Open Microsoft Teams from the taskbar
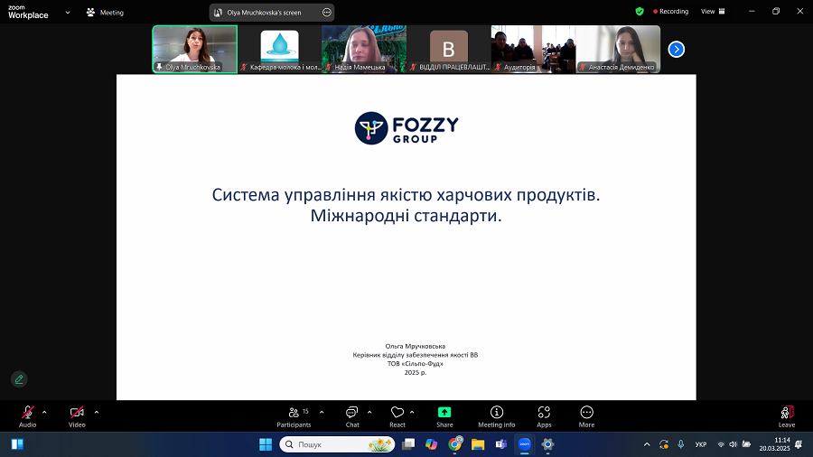Image resolution: width=813 pixels, height=457 pixels. (x=500, y=444)
